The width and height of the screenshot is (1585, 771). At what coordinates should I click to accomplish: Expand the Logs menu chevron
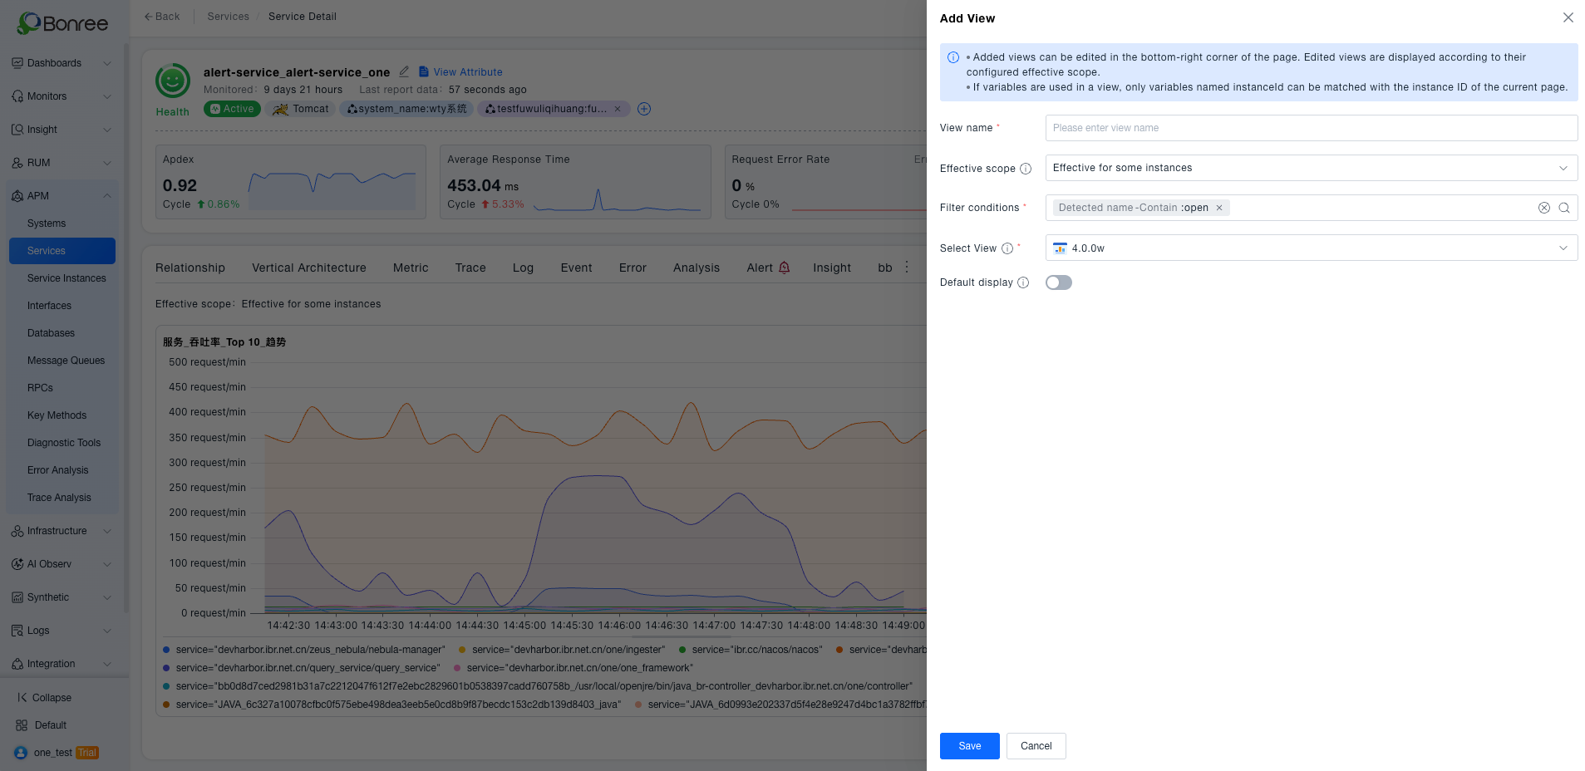click(x=107, y=631)
